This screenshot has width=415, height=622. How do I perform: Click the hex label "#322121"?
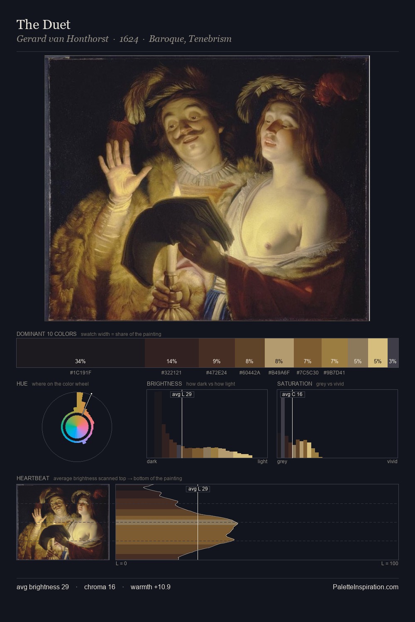pyautogui.click(x=171, y=372)
